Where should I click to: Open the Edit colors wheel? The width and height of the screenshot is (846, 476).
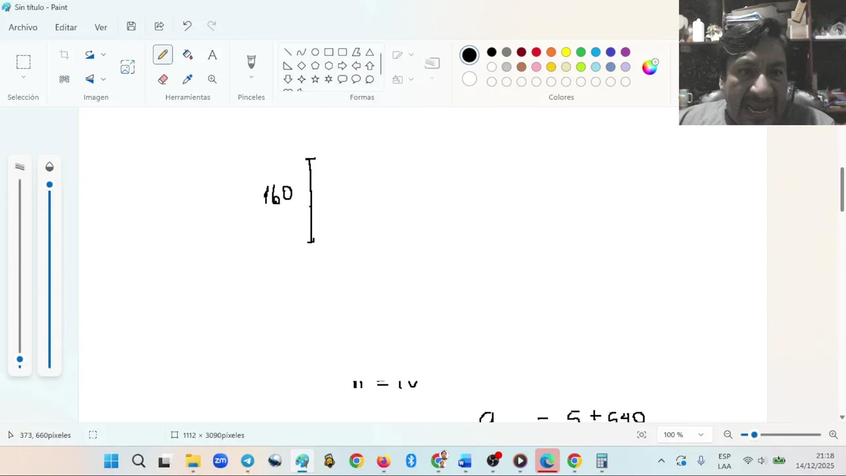click(650, 67)
